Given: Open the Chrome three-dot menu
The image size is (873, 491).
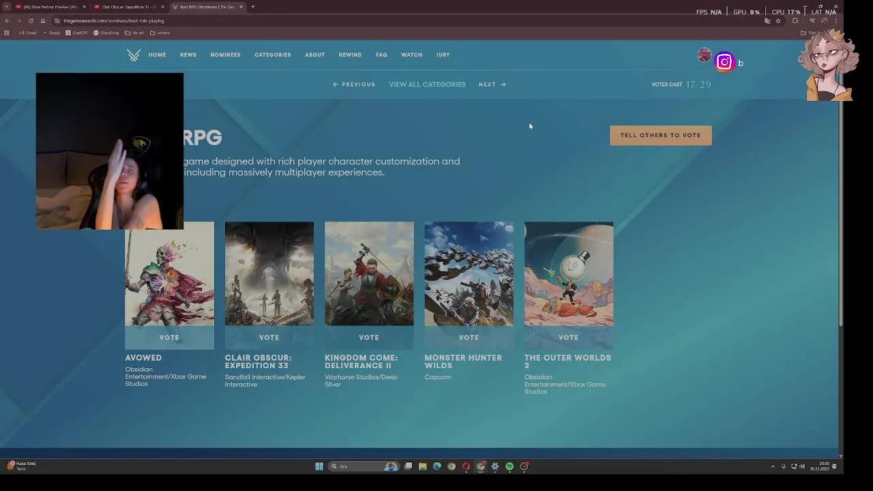Looking at the screenshot, I should pyautogui.click(x=836, y=20).
